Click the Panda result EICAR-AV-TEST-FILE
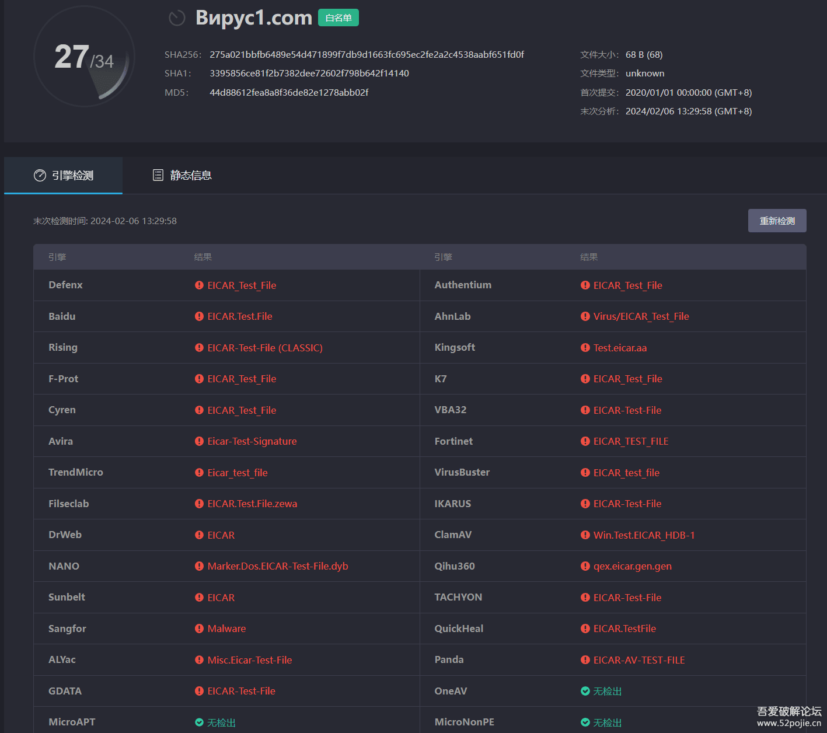The height and width of the screenshot is (733, 827). click(639, 660)
